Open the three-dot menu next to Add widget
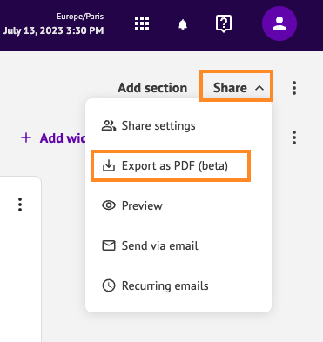 click(x=294, y=137)
